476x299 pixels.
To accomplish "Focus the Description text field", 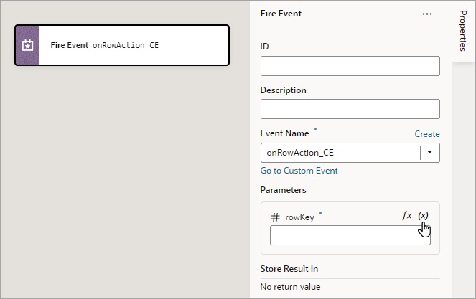I will (350, 109).
